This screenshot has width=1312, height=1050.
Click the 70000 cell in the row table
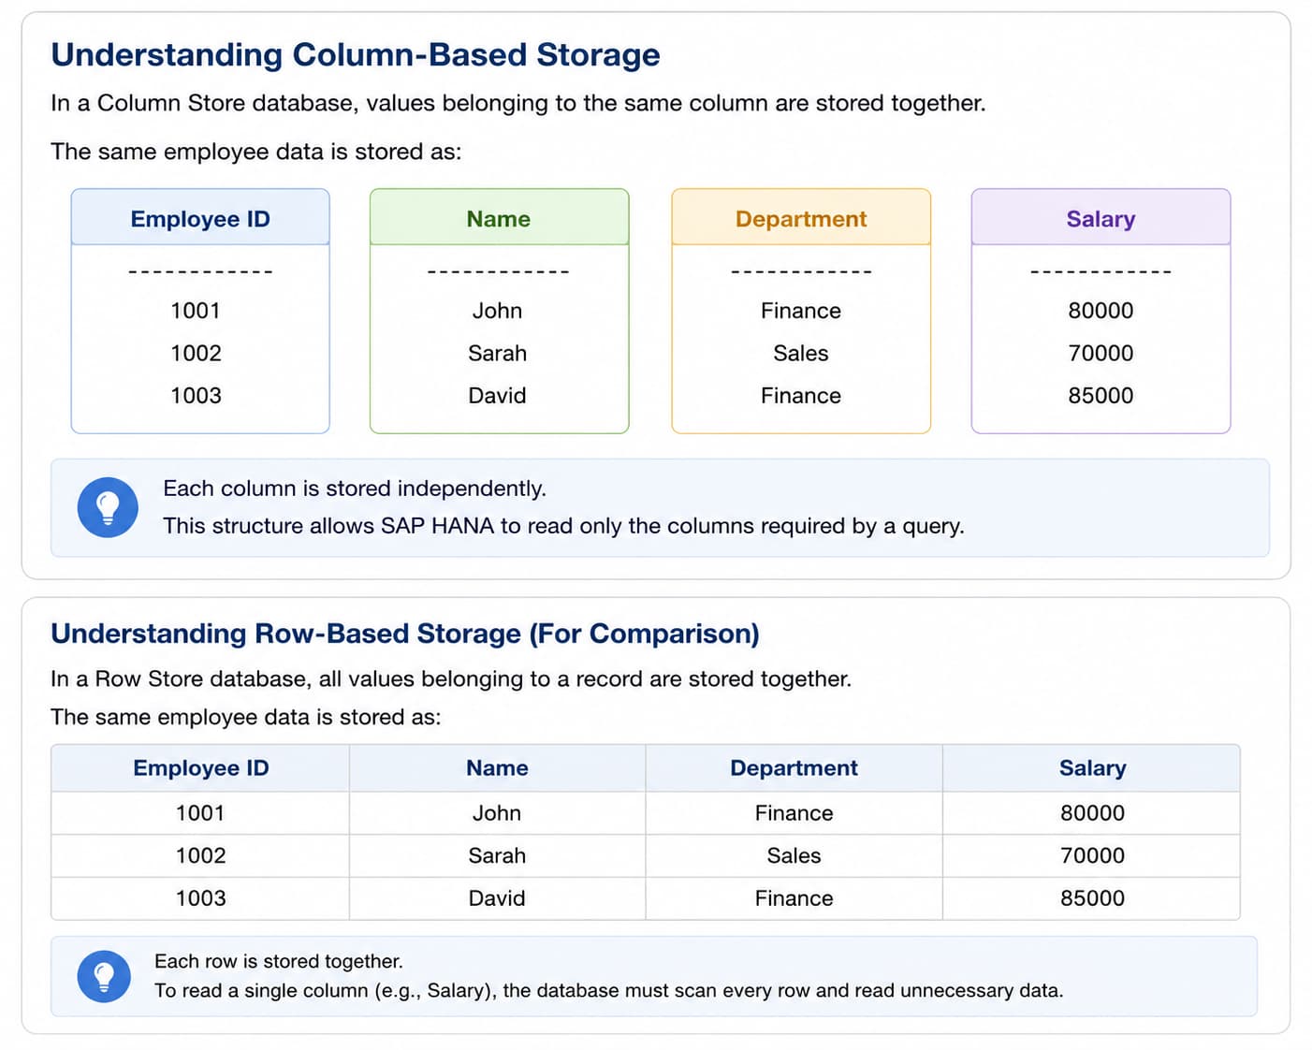pos(1092,855)
